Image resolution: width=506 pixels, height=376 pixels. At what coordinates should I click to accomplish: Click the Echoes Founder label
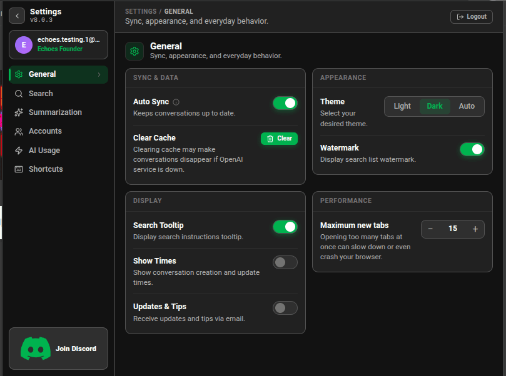click(59, 49)
